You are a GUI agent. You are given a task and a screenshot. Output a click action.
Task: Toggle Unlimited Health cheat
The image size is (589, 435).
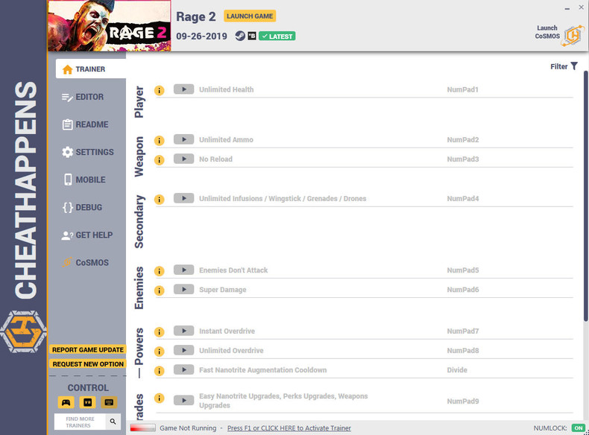(183, 89)
